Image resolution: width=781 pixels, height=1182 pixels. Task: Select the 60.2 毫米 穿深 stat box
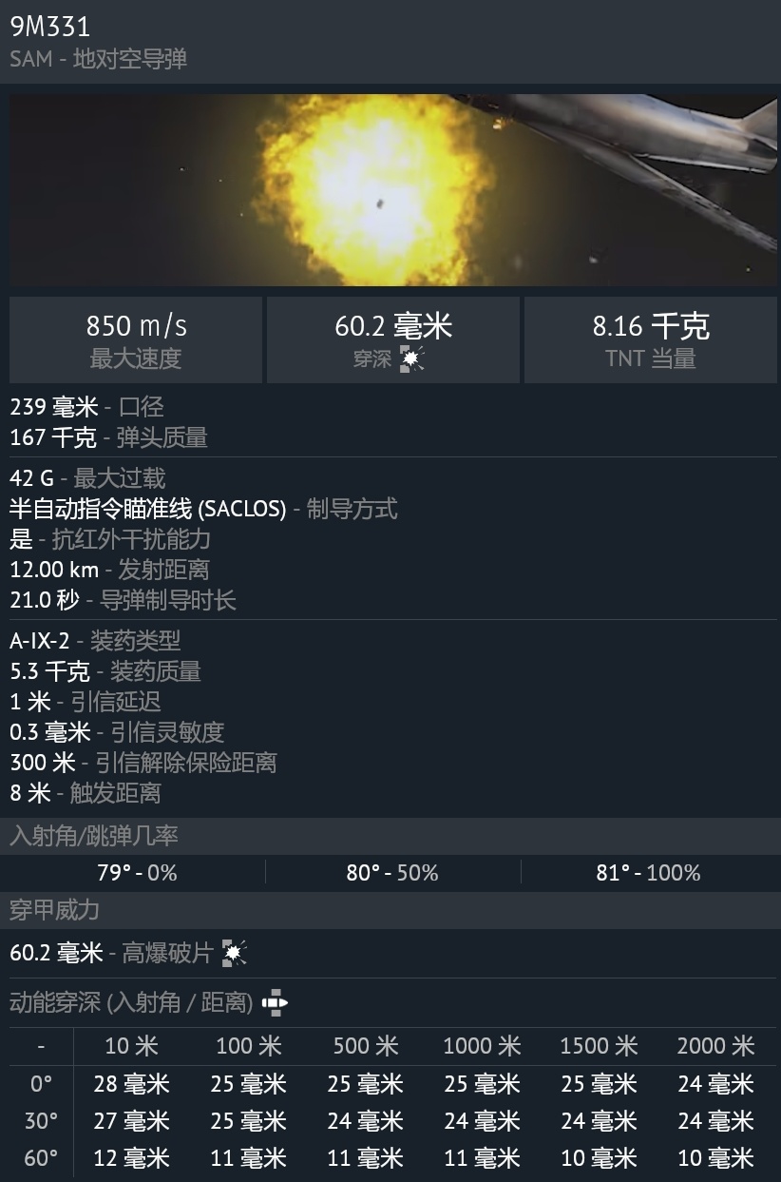(393, 339)
